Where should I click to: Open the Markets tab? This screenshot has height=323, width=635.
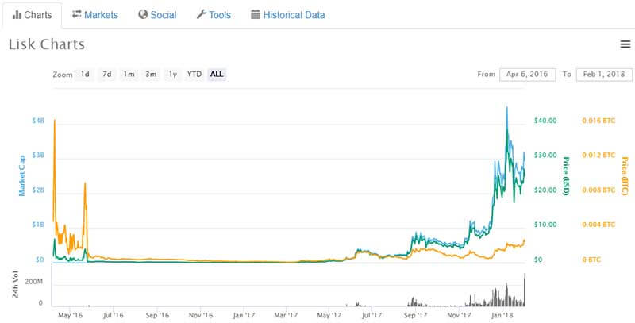[95, 15]
